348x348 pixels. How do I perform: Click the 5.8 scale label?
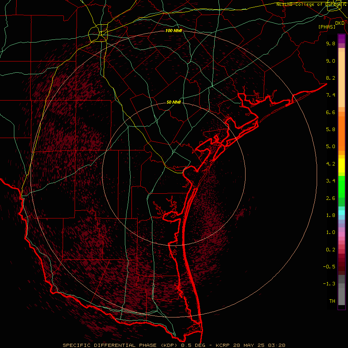click(331, 130)
